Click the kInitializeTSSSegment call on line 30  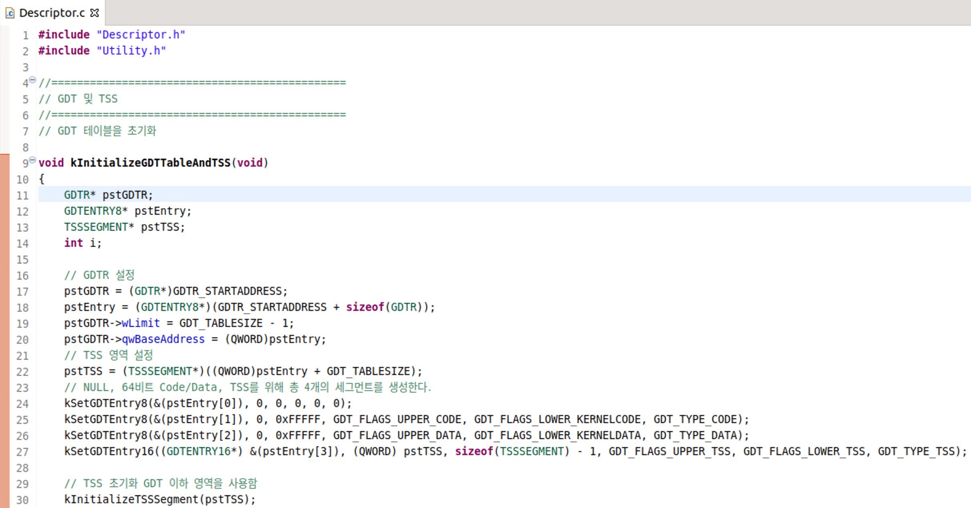tap(131, 499)
